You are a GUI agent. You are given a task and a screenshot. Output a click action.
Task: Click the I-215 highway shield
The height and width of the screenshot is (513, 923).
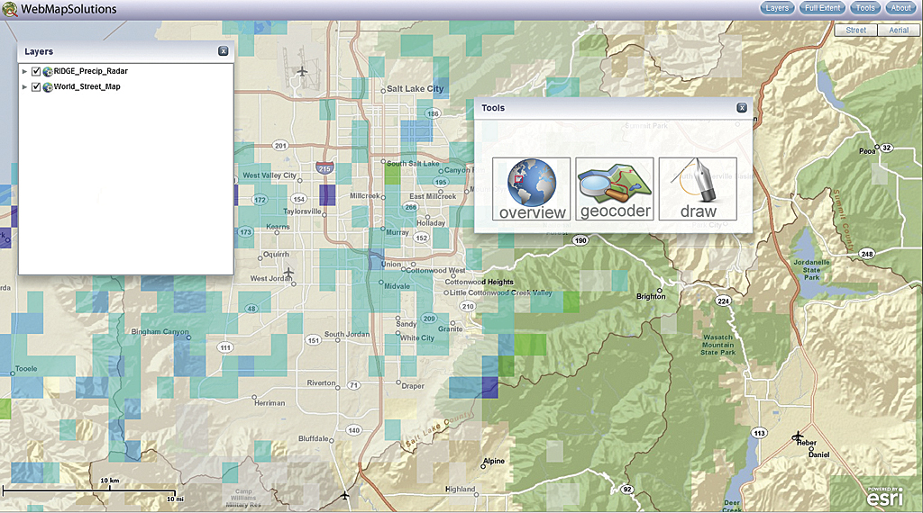pyautogui.click(x=324, y=168)
